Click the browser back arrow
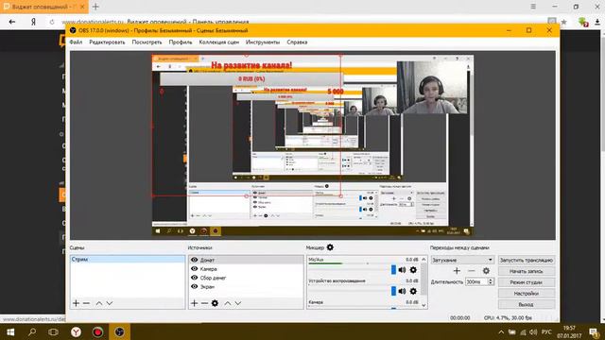Viewport: 605px width, 340px height. tap(12, 22)
